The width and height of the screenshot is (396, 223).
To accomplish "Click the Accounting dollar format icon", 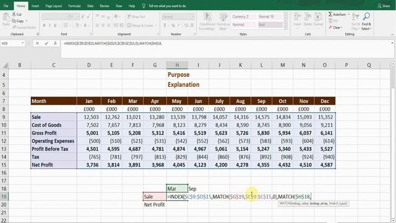I will point(165,25).
